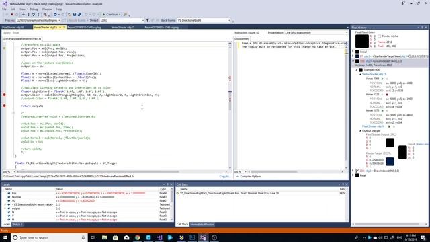This screenshot has width=430, height=242.
Task: Select the DrawIndexed(960,0,0) event row
Action: (389, 171)
